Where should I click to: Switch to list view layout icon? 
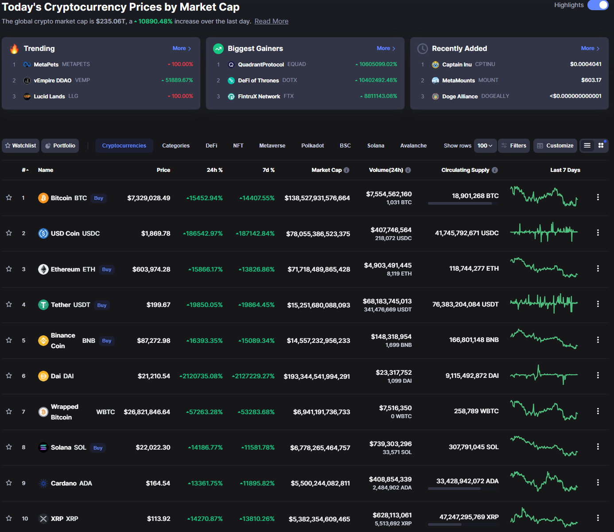587,145
